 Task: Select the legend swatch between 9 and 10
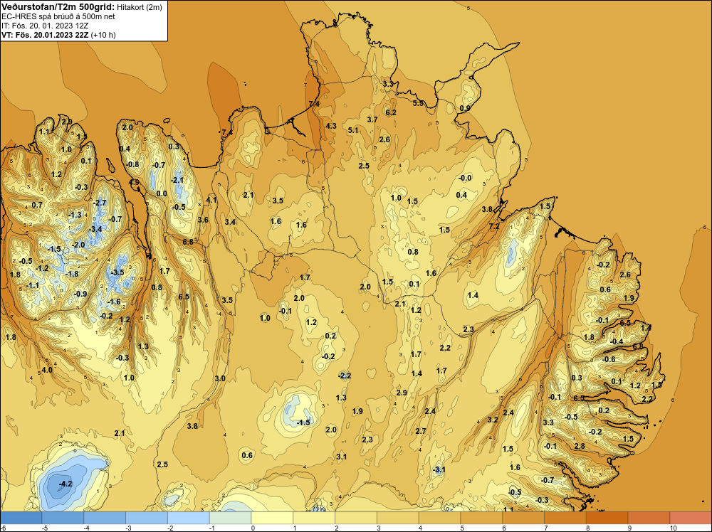649,518
